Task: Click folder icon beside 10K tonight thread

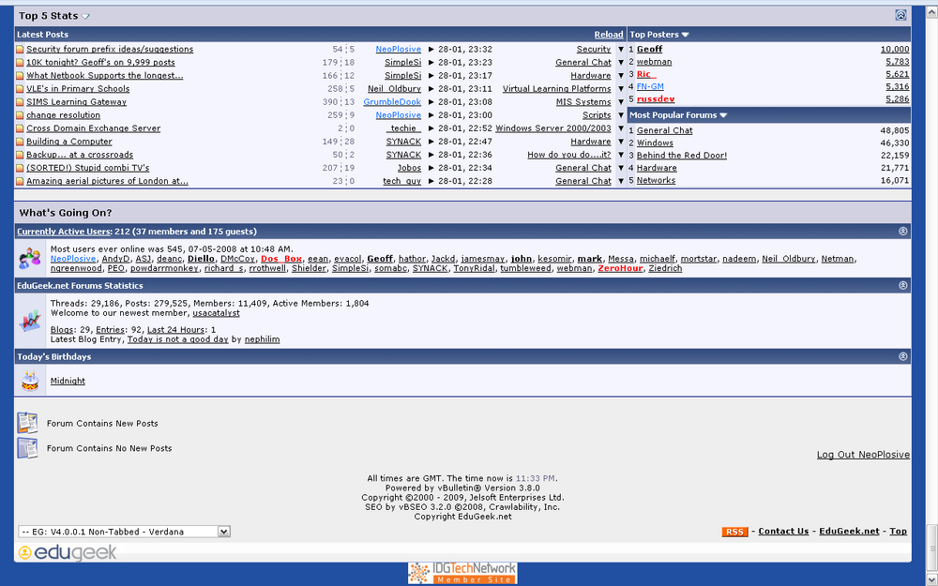Action: point(20,63)
